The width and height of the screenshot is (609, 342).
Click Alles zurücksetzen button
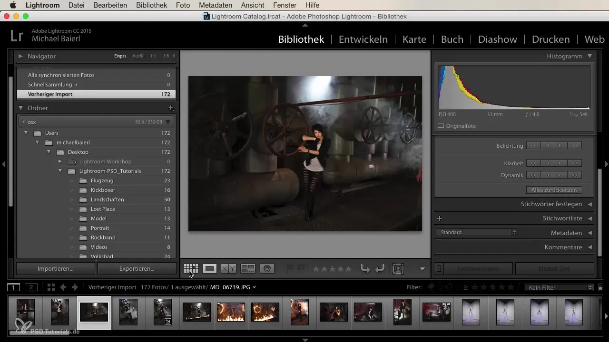[554, 190]
